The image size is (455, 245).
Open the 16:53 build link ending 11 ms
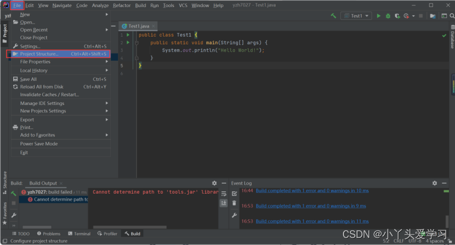click(x=312, y=221)
